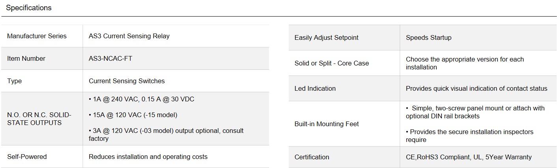Select the Built-in Mounting Feet label
Viewport: 557px width, 168px height.
(x=327, y=124)
